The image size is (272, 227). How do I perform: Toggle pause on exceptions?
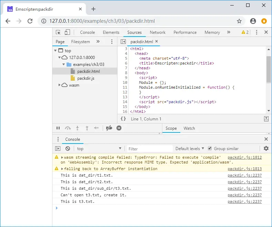119,128
